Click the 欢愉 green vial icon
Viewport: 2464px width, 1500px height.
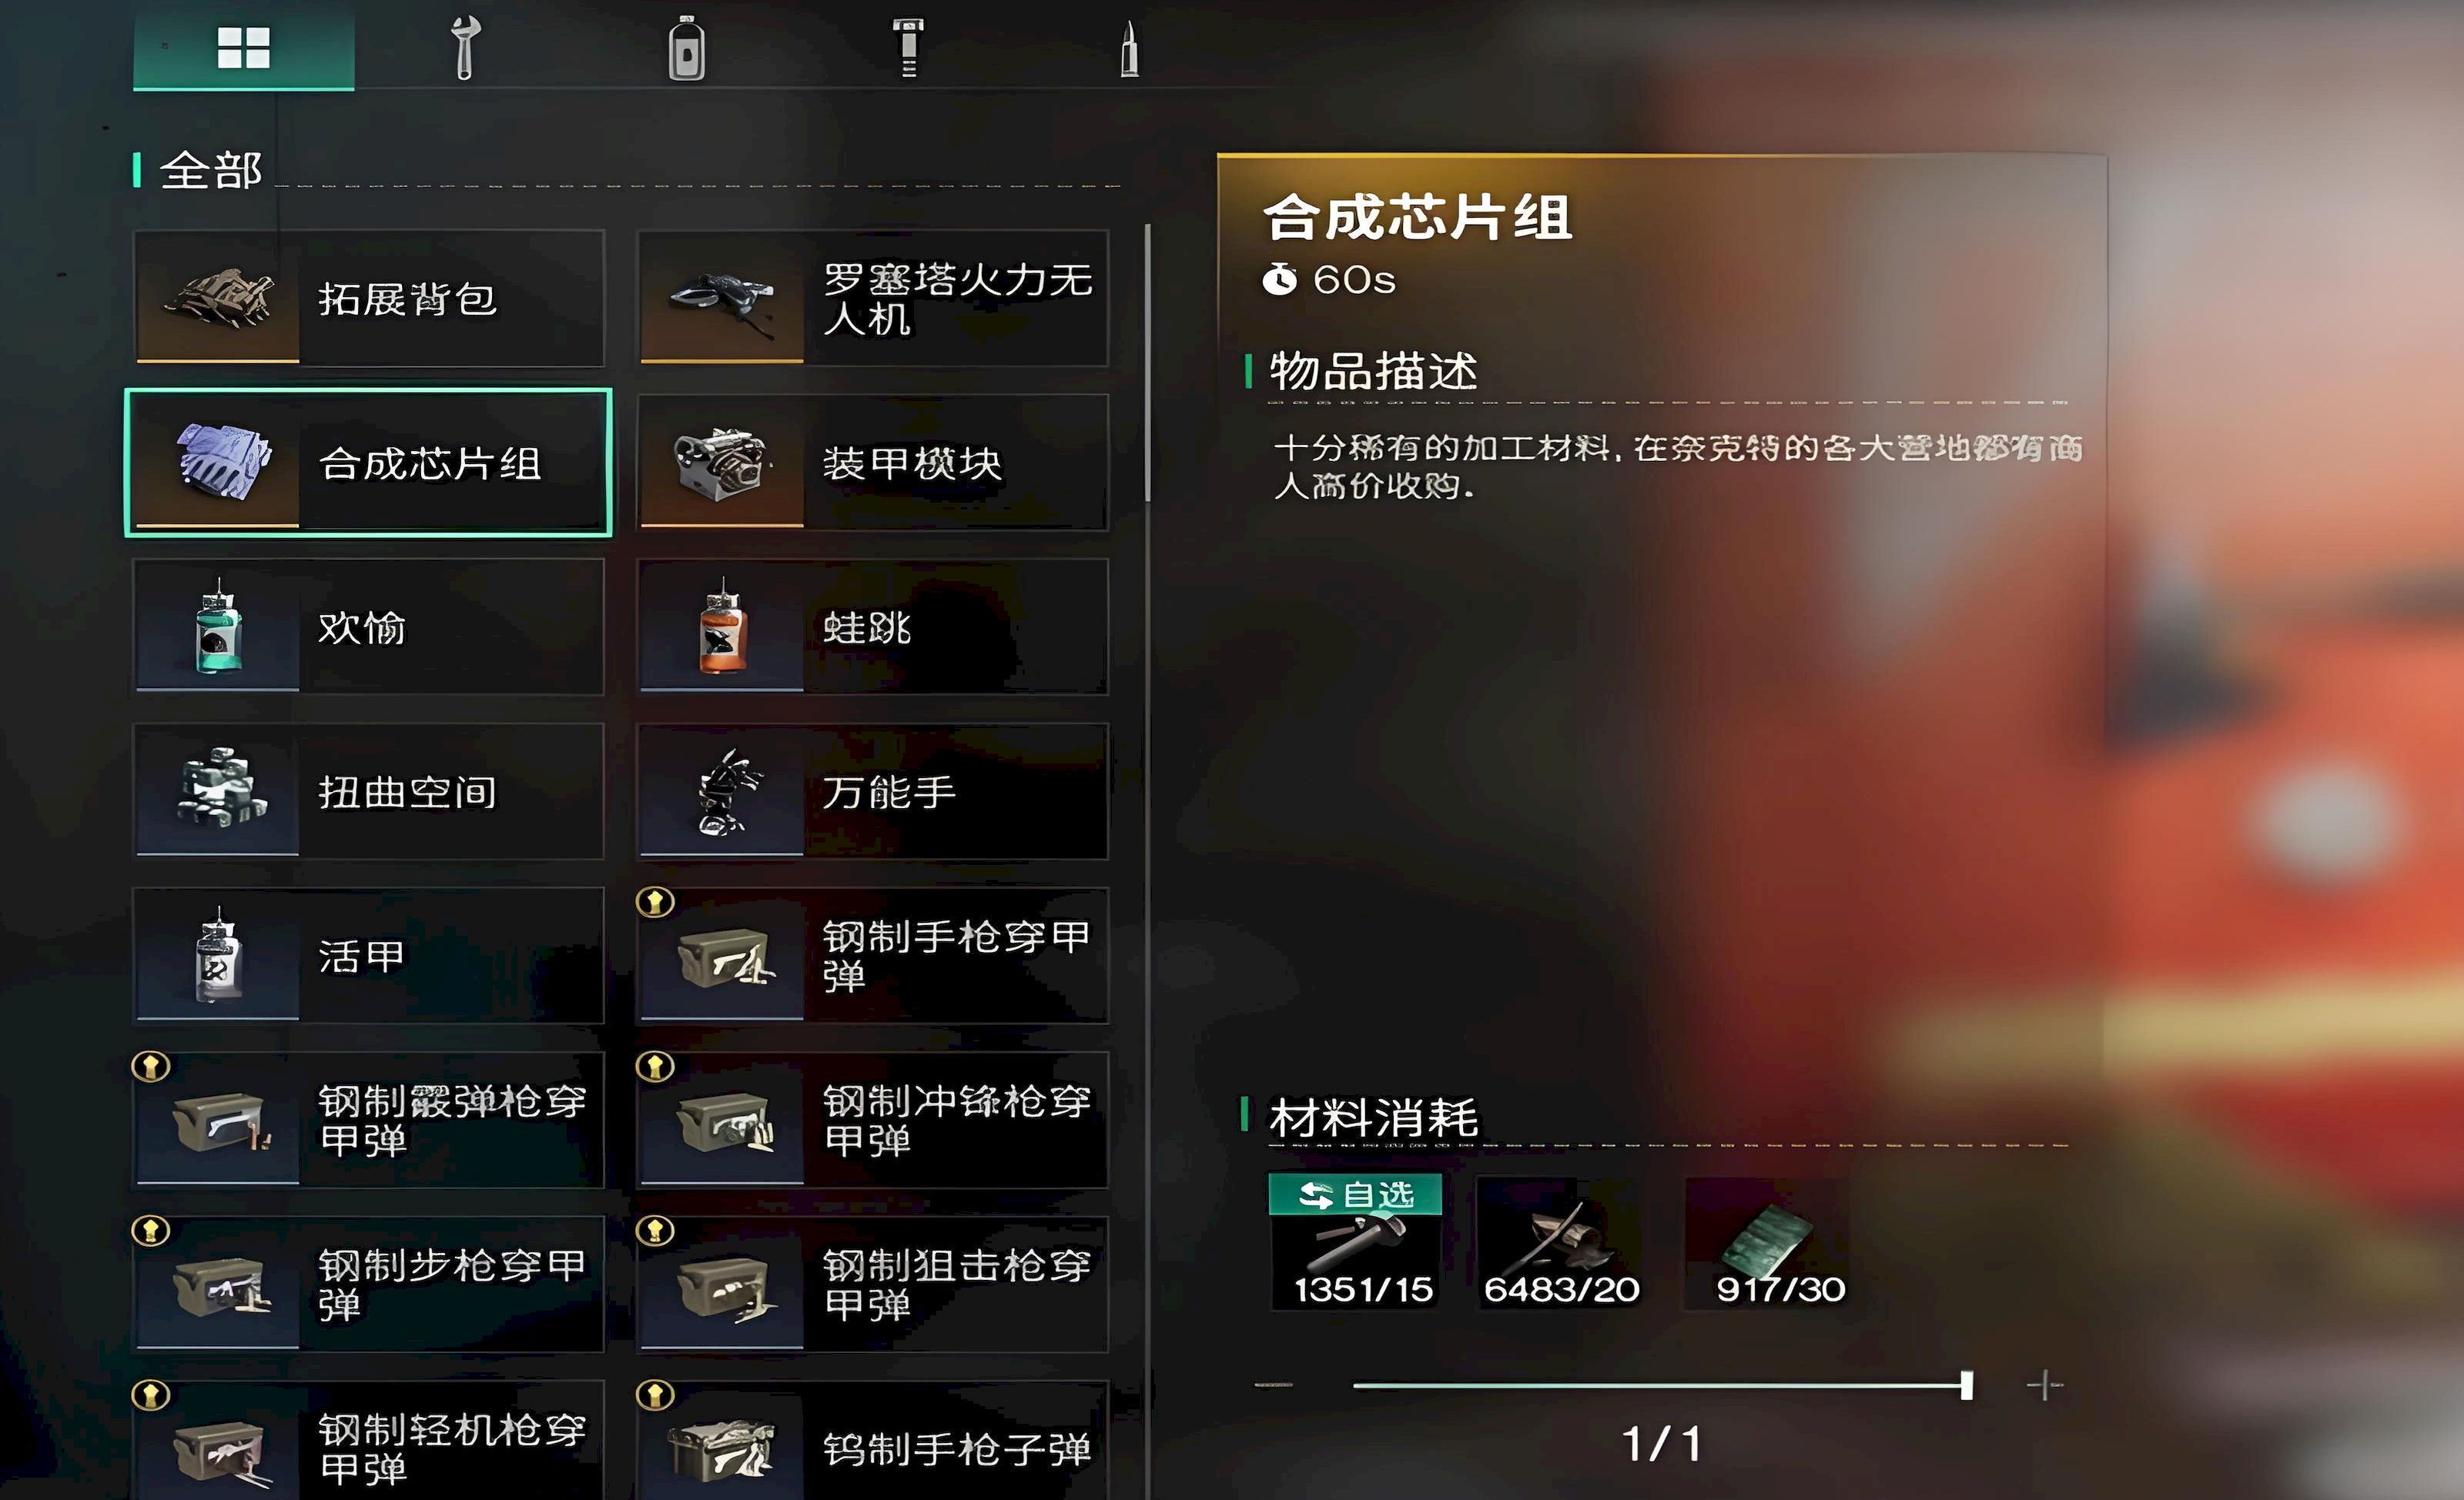[x=218, y=626]
